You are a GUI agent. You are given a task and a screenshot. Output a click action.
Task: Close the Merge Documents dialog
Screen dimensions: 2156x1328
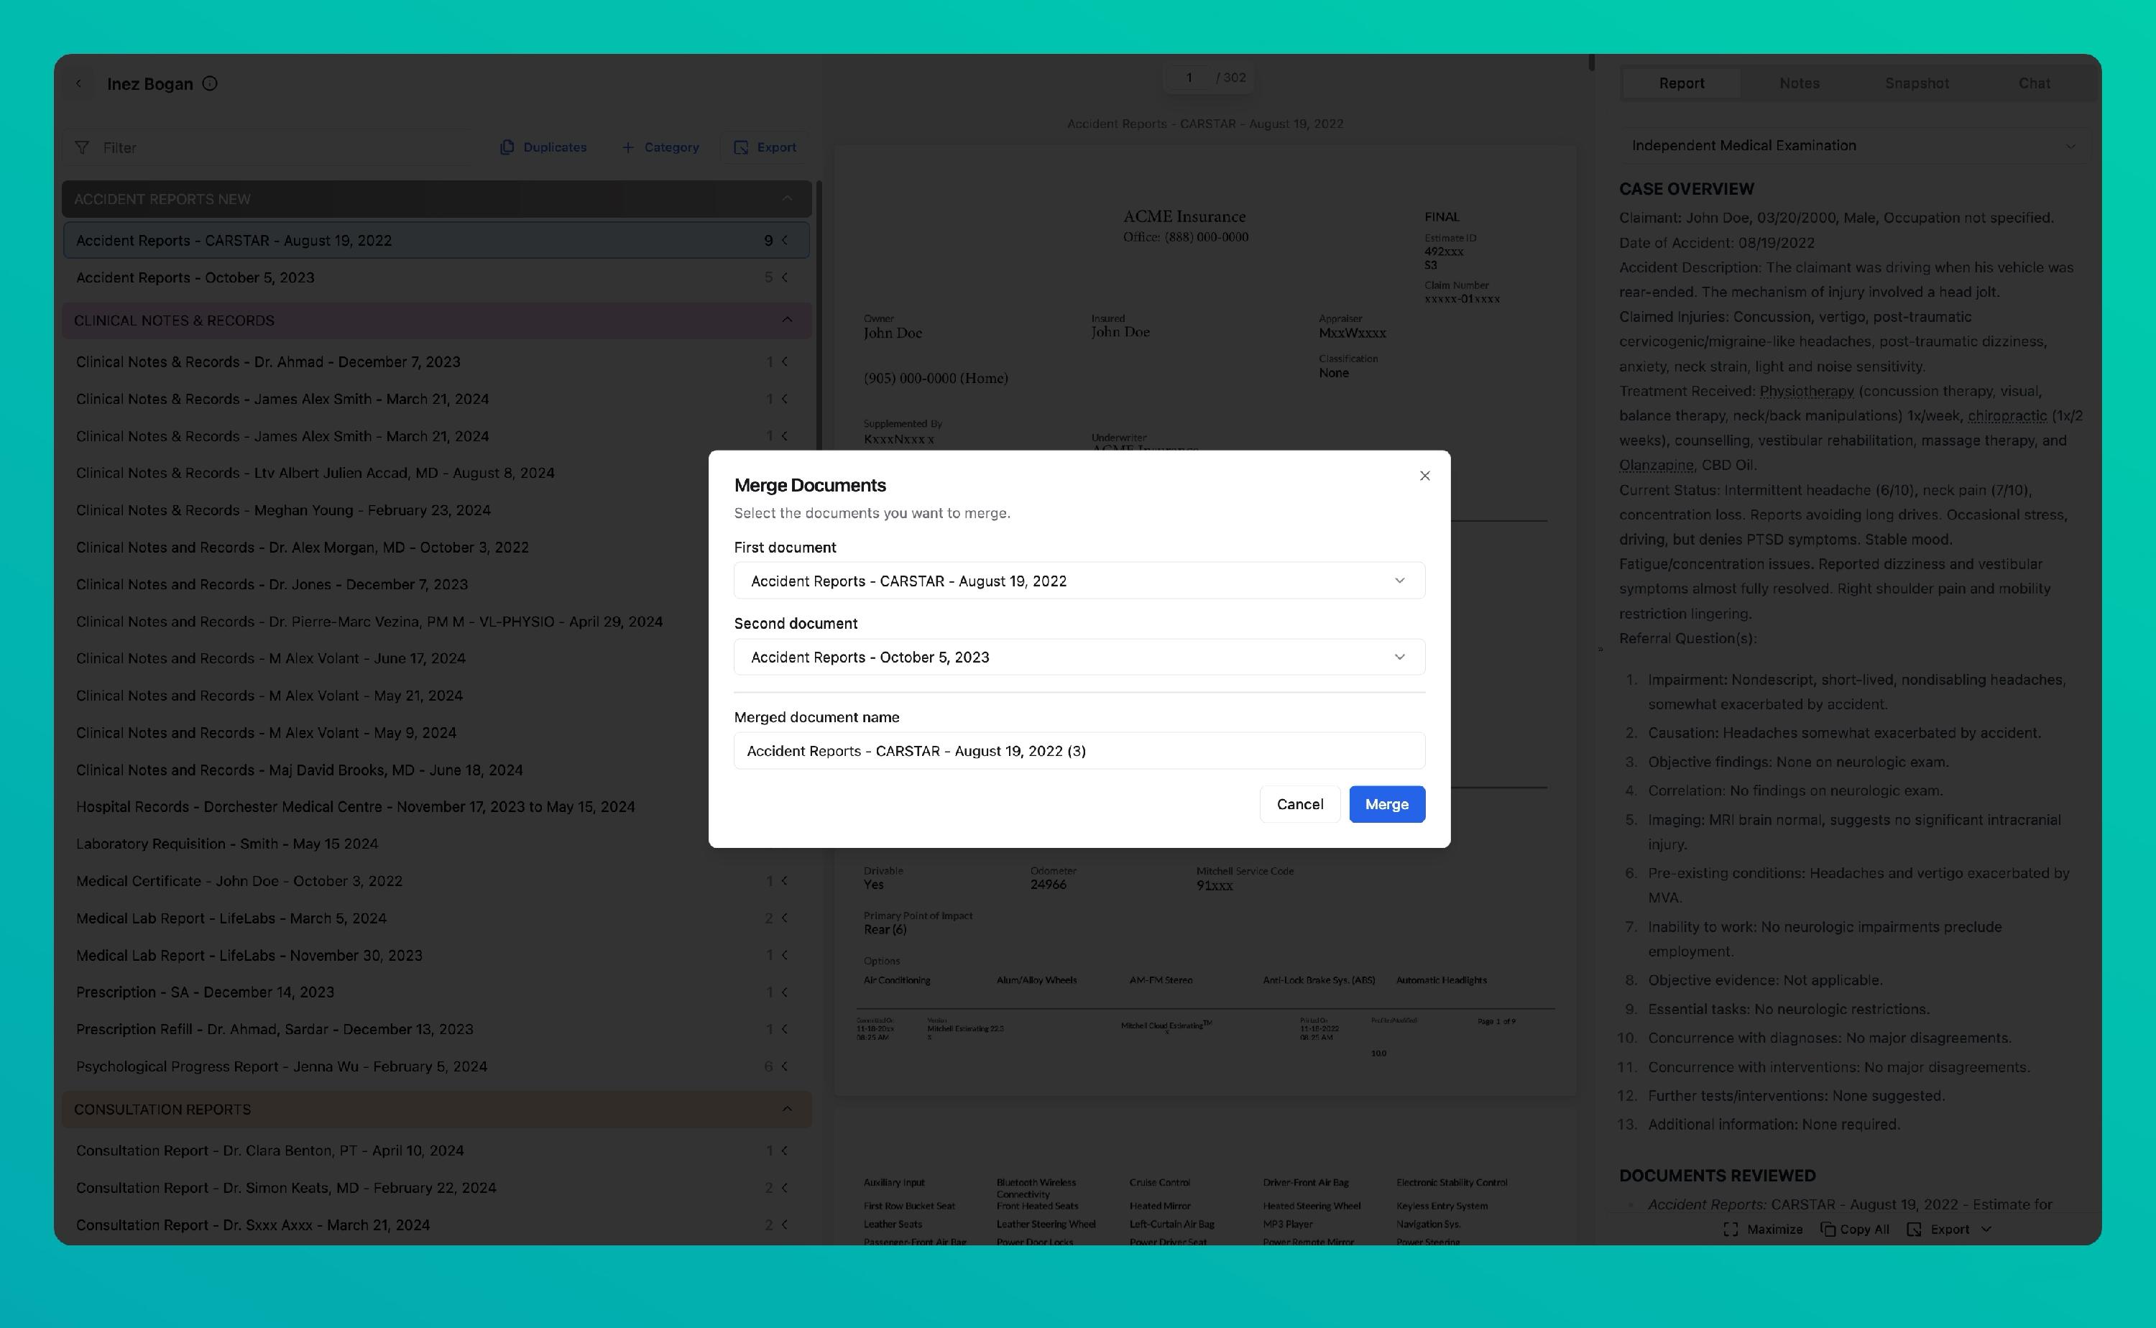coord(1424,476)
